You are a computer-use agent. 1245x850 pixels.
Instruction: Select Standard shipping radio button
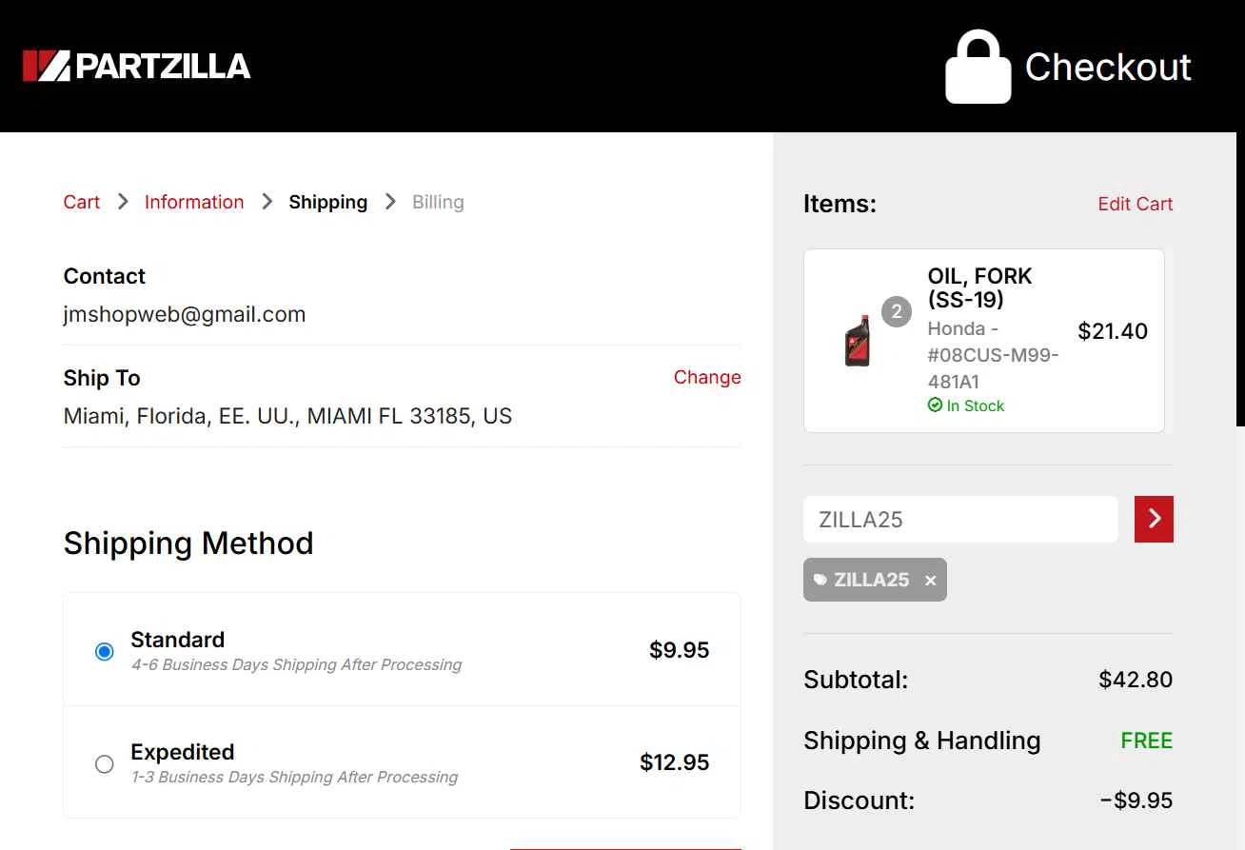(x=105, y=651)
